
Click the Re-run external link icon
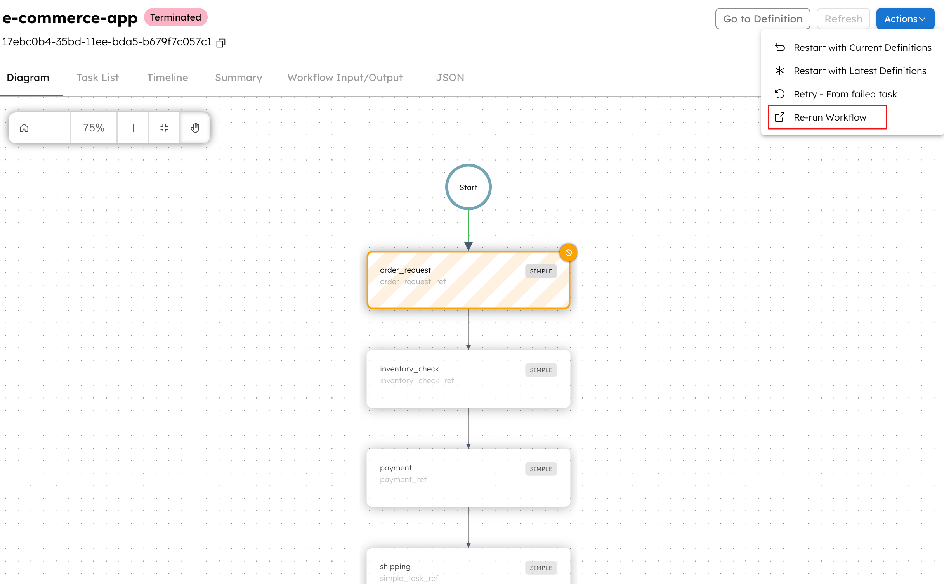pos(780,117)
